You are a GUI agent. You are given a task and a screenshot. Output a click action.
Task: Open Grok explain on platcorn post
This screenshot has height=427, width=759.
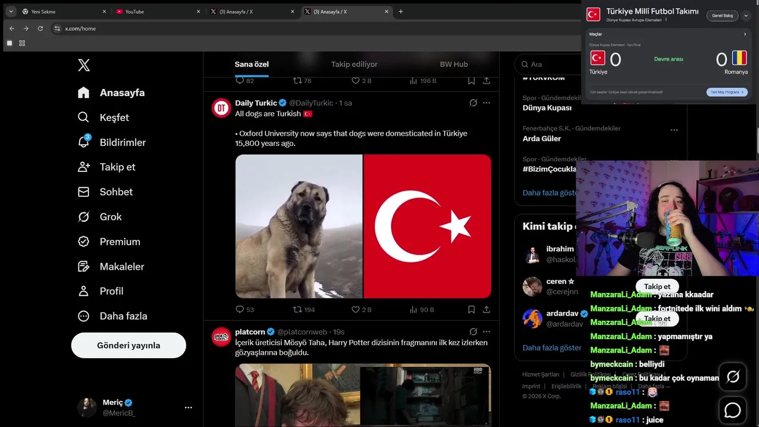[473, 332]
